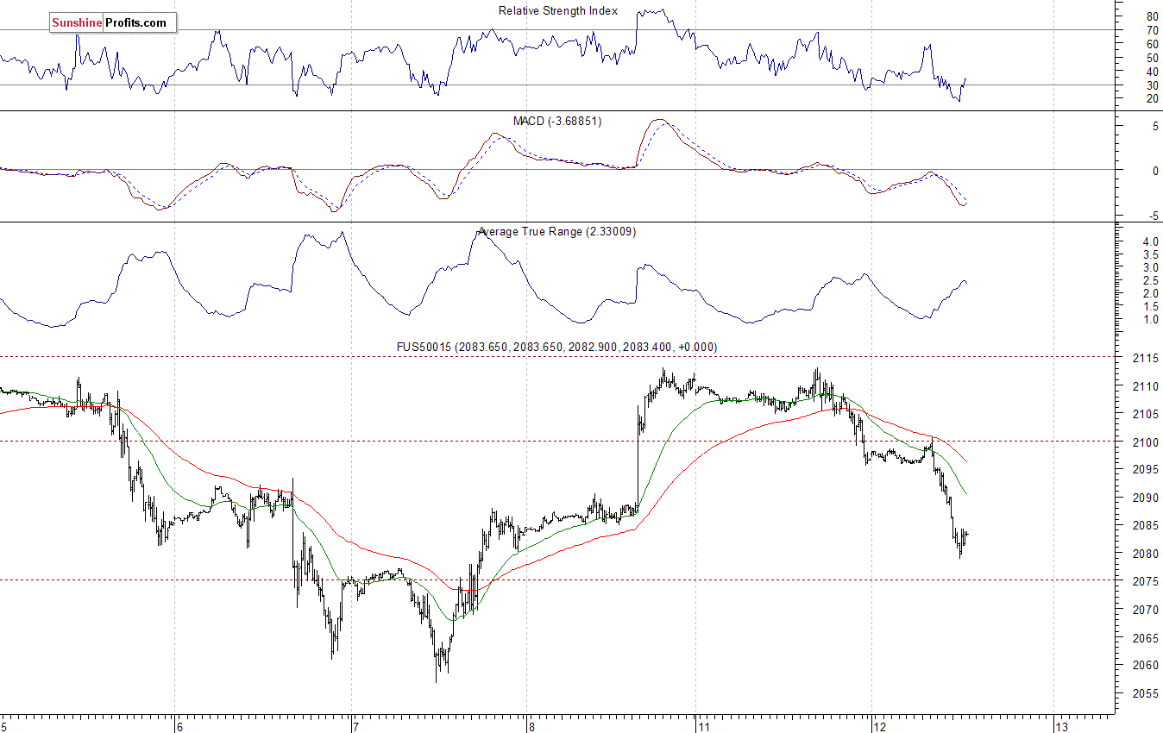This screenshot has height=733, width=1163.
Task: Click the SunshineProfits.com logo
Action: tap(113, 23)
